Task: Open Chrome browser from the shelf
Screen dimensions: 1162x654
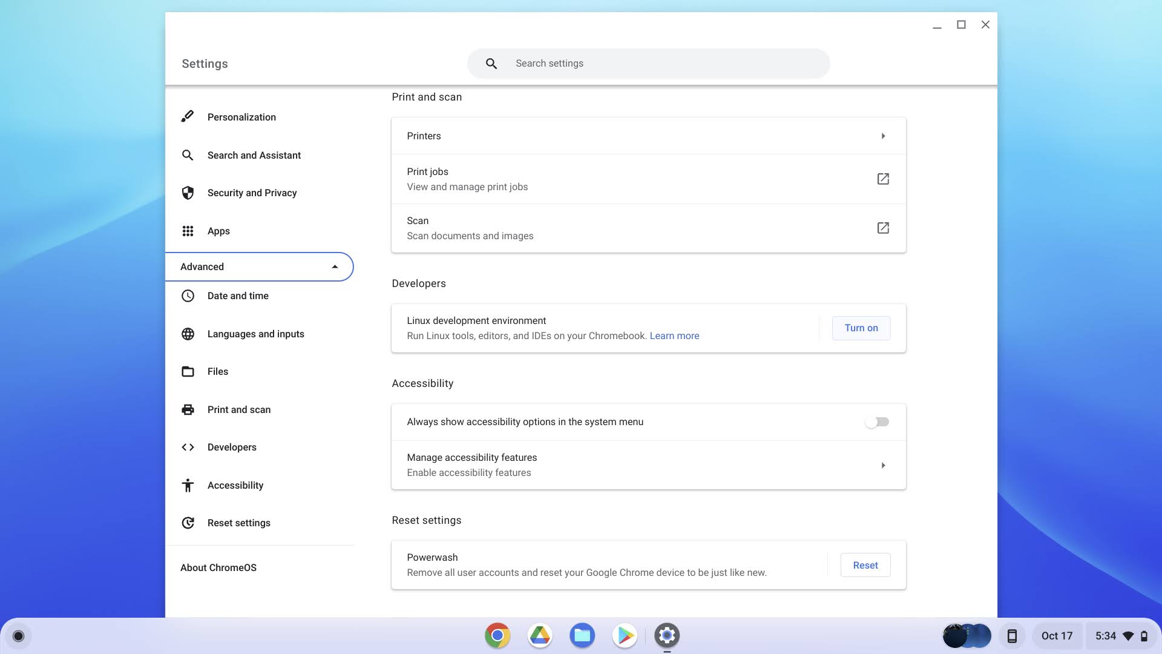Action: 497,635
